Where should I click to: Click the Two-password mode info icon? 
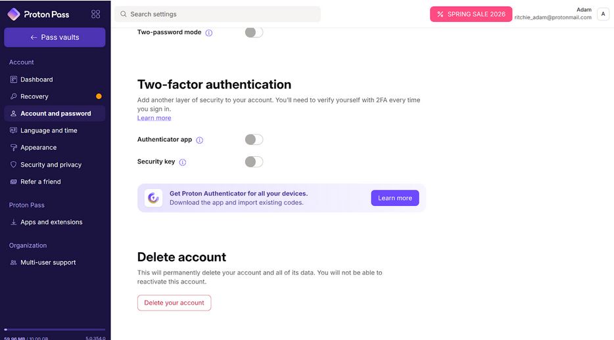209,33
